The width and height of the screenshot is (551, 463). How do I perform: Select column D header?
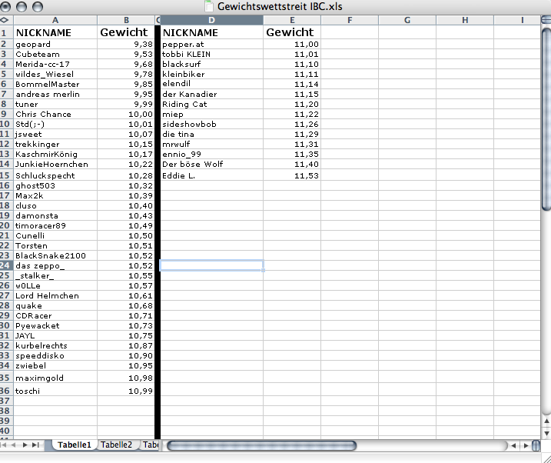point(211,19)
